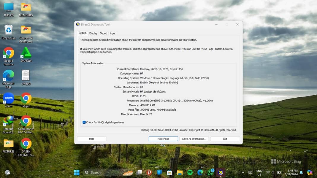Select the Internet Download Manager desktop shortcut
Screen dimensions: 317x178
pos(9,123)
